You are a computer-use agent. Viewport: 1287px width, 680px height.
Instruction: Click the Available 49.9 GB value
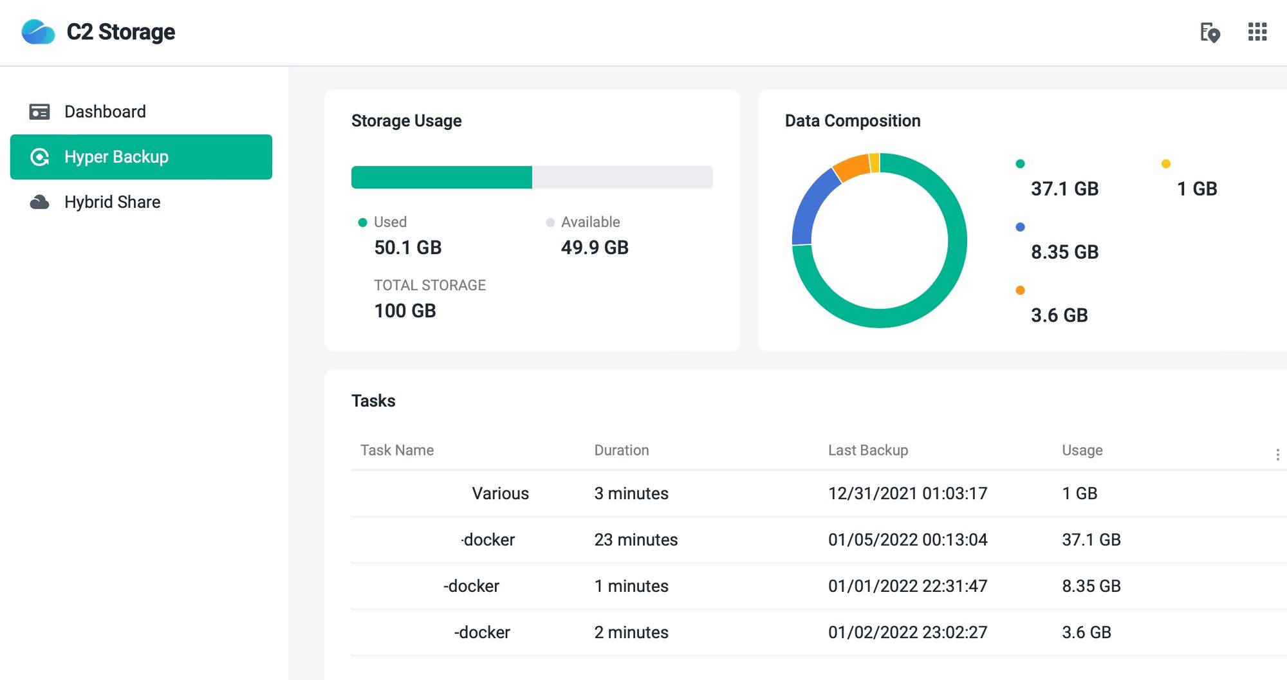(595, 248)
